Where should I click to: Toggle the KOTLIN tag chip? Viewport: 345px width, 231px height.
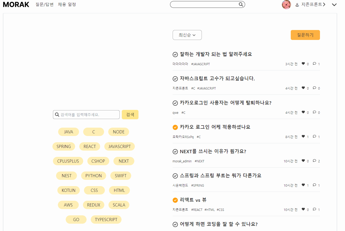coord(69,190)
